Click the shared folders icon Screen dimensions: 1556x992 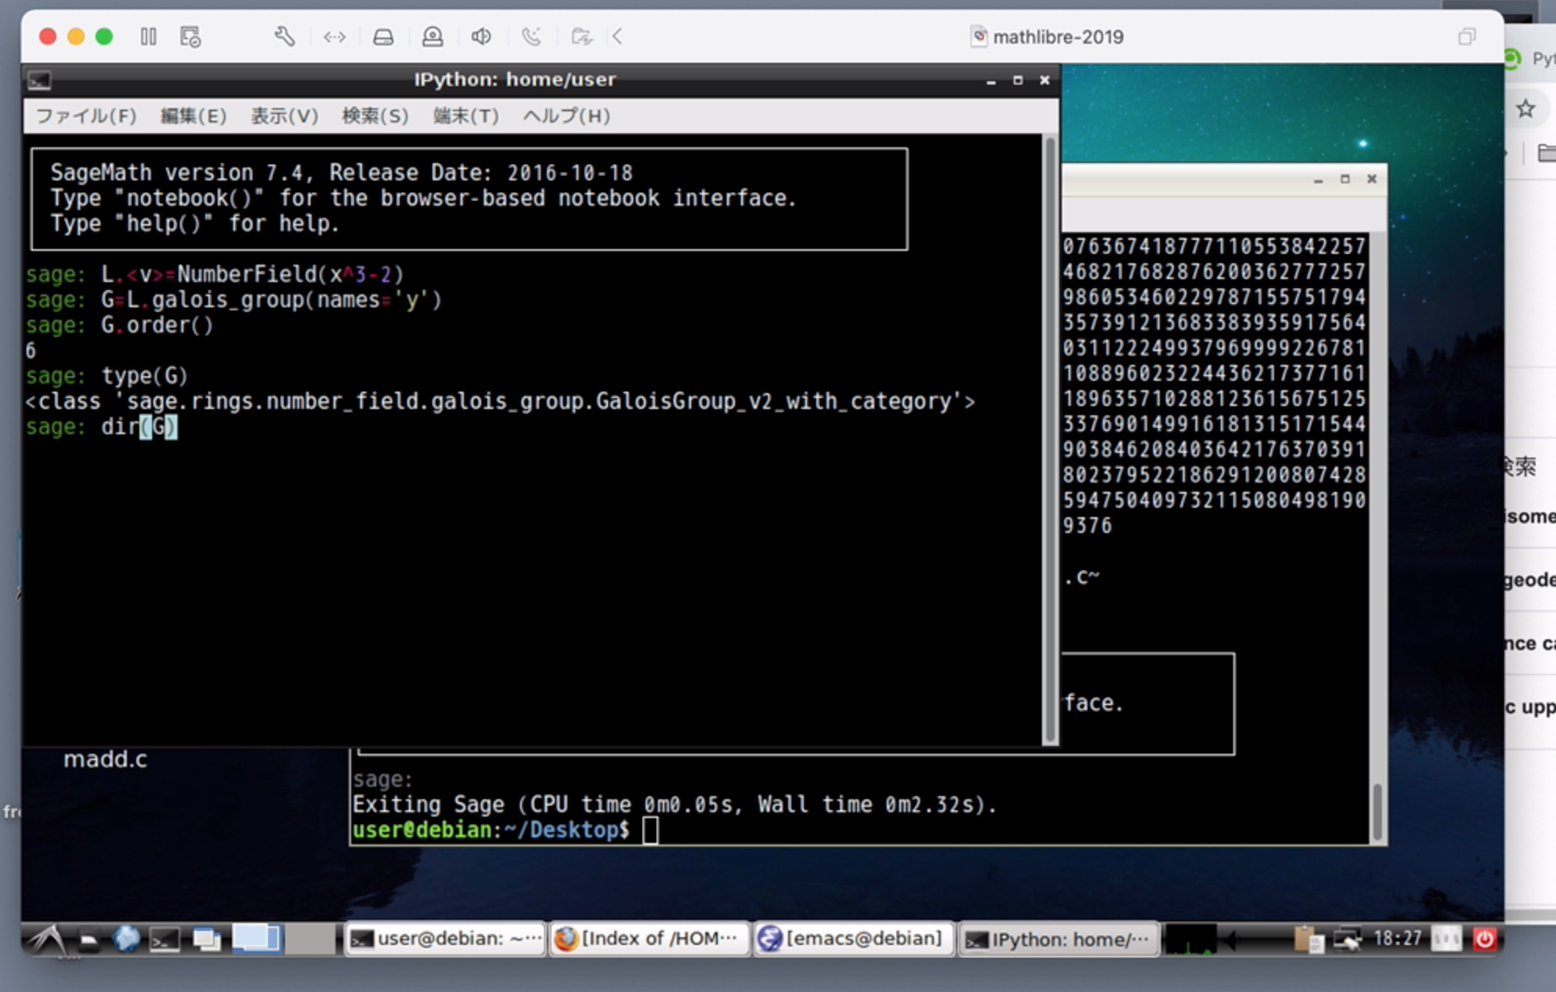tap(581, 37)
